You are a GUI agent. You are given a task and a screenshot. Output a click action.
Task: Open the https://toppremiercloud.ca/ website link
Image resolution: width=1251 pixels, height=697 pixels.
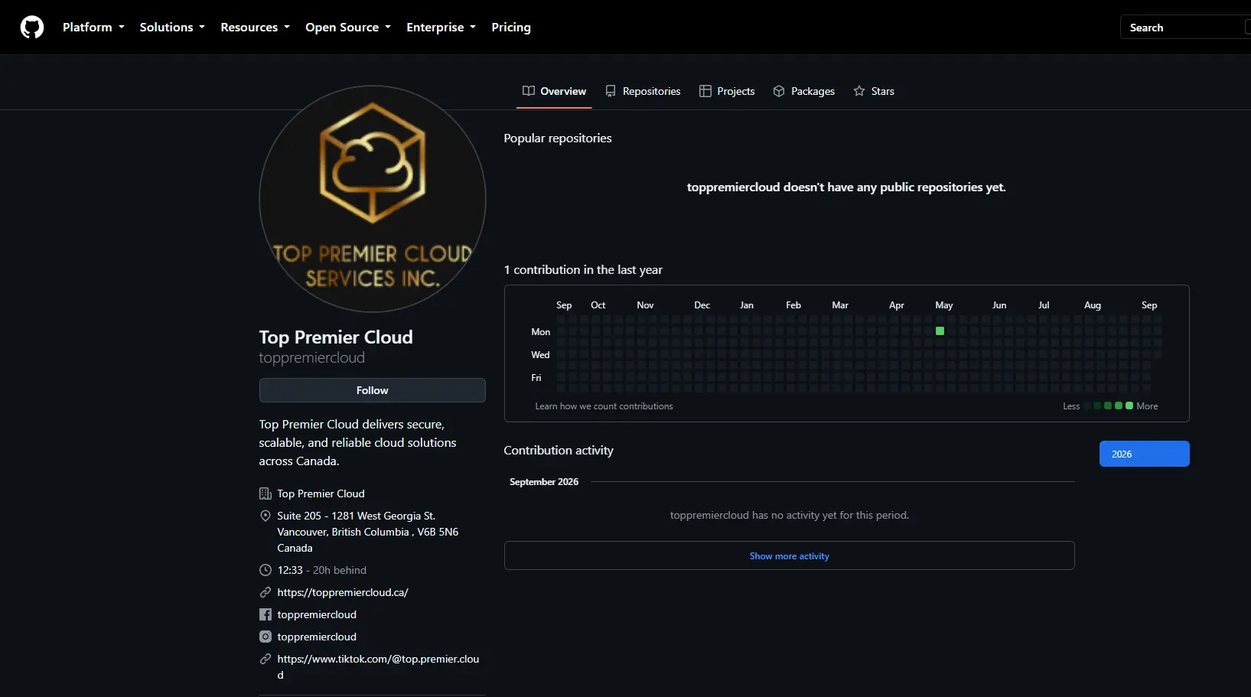tap(343, 592)
